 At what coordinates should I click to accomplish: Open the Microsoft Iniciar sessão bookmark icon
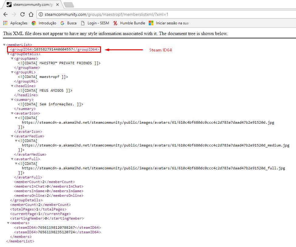(151, 23)
